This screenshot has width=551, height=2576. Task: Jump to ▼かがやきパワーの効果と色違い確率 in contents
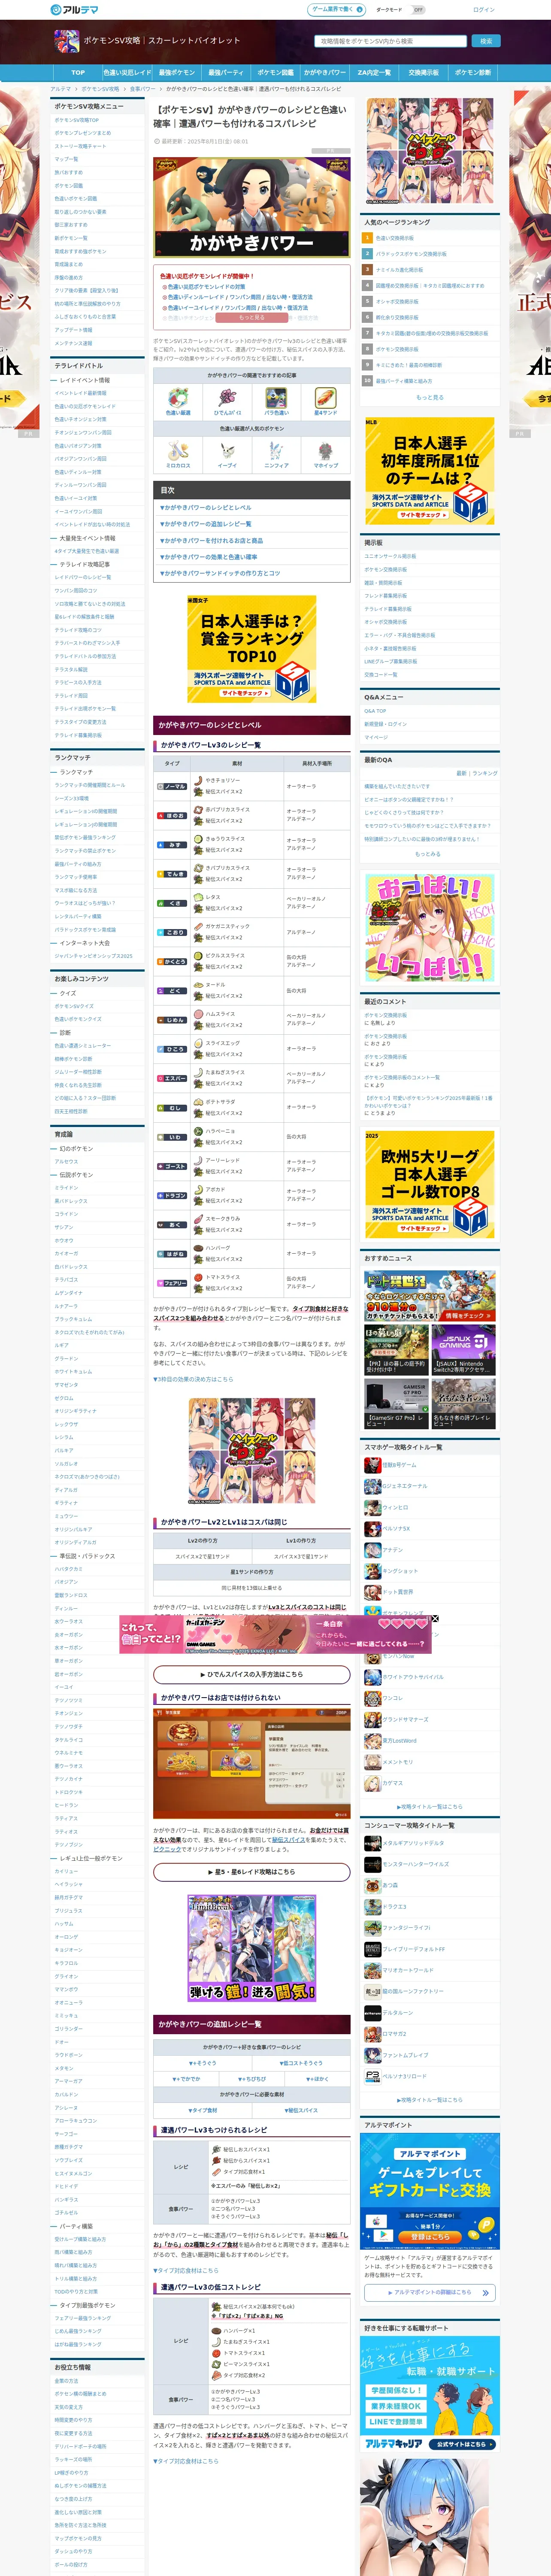209,557
